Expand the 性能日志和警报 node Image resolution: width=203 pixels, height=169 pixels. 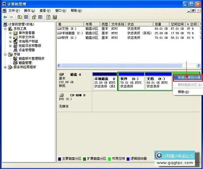10,46
